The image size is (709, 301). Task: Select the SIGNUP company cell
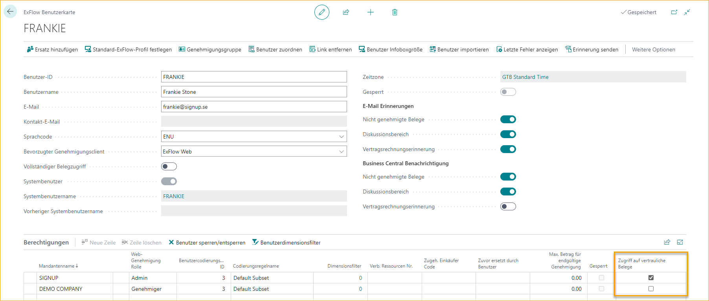(x=75, y=278)
